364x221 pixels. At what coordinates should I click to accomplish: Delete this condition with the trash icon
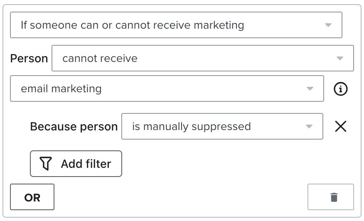[334, 197]
